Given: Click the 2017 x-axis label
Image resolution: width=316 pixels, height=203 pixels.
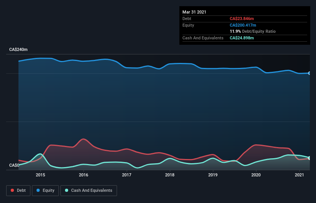Looking at the screenshot, I should [x=127, y=175].
